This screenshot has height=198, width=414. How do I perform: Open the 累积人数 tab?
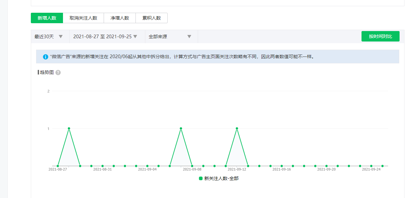coord(152,18)
